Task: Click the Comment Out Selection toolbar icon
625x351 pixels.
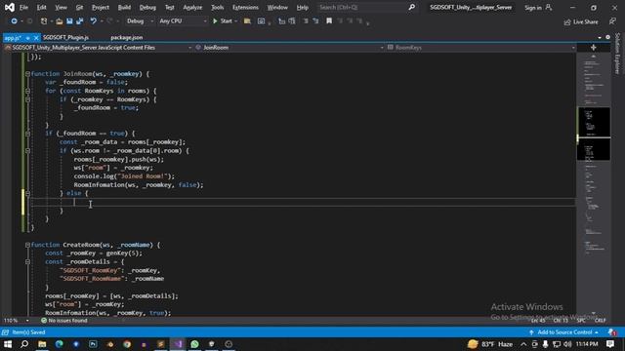Action: 306,21
